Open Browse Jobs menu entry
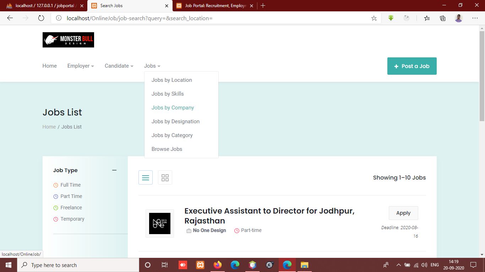Image resolution: width=485 pixels, height=272 pixels. (167, 149)
